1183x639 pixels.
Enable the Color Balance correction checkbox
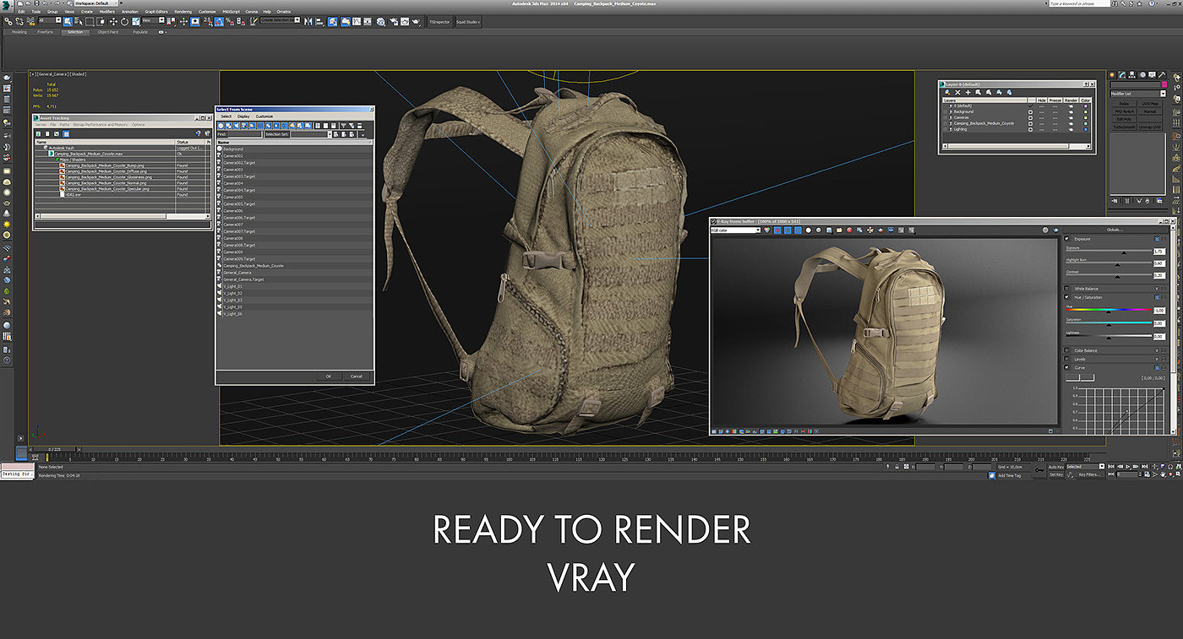point(1066,350)
